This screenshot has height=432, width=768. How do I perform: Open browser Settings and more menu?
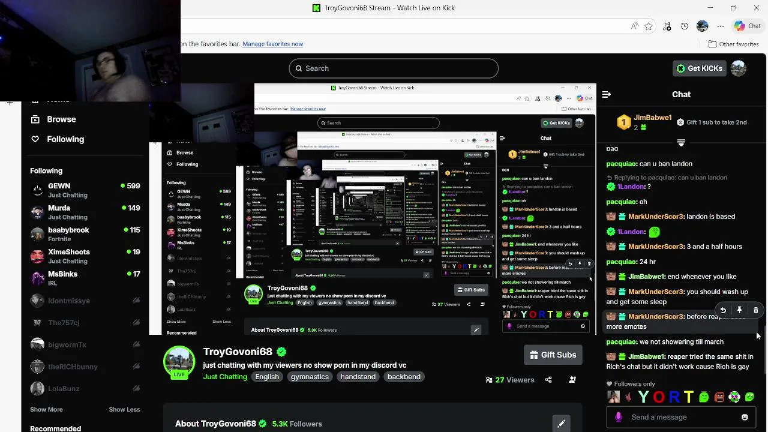[x=721, y=26]
